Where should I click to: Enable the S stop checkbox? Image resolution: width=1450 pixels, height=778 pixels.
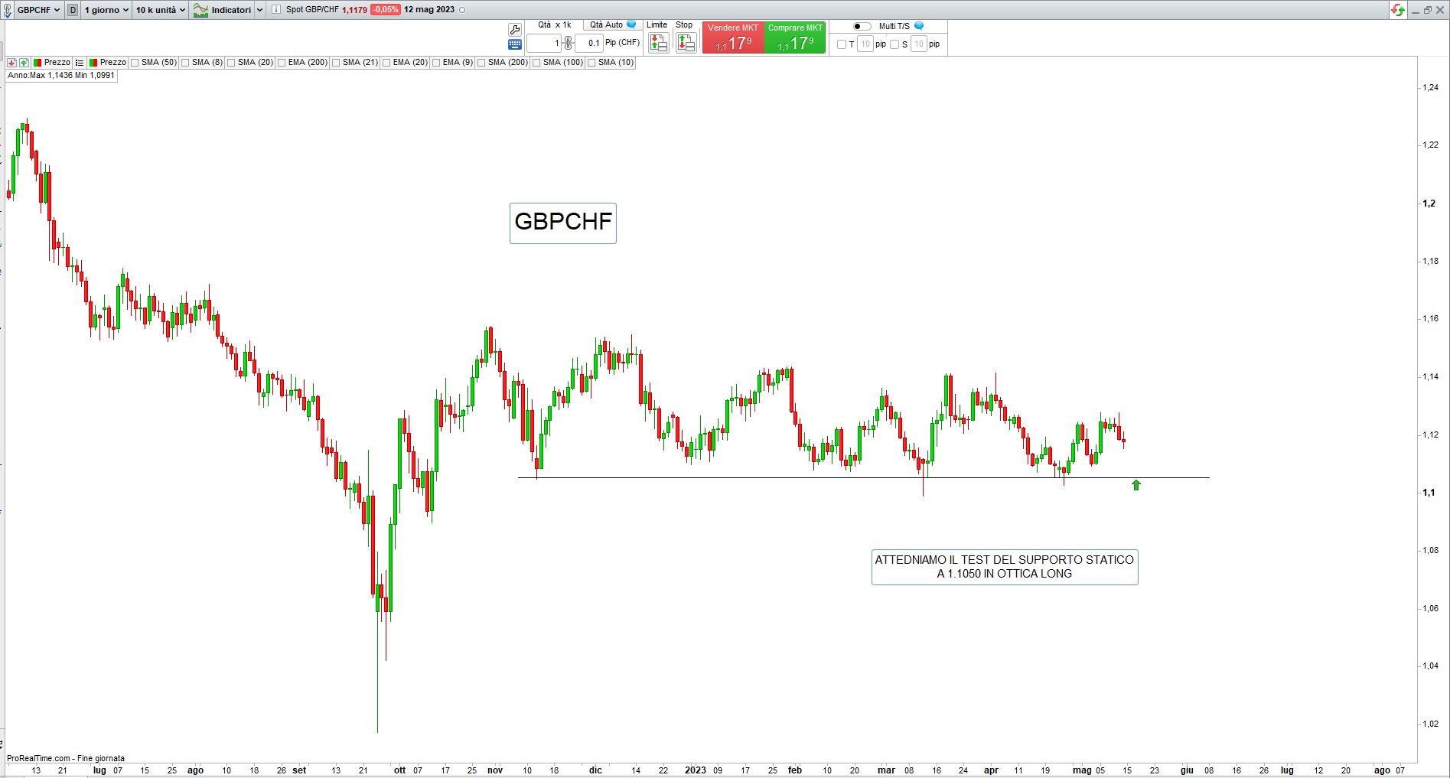tap(894, 44)
